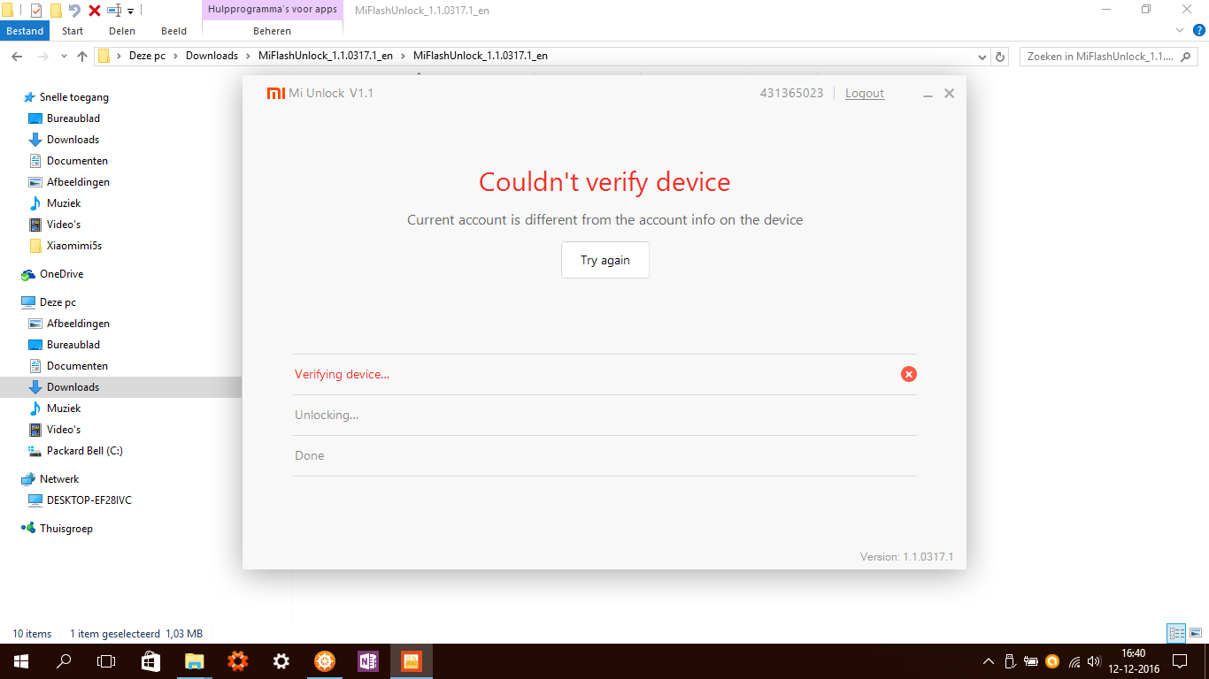1209x679 pixels.
Task: Click the Verifying device... step text
Action: click(x=342, y=374)
